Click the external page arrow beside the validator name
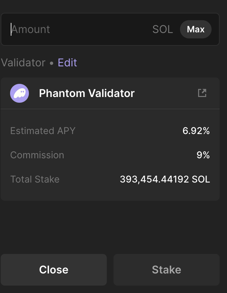The width and height of the screenshot is (227, 293). pyautogui.click(x=202, y=93)
